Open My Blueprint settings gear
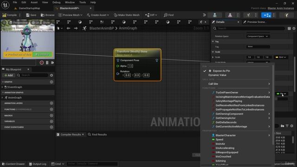The height and width of the screenshot is (167, 297). (x=52, y=75)
